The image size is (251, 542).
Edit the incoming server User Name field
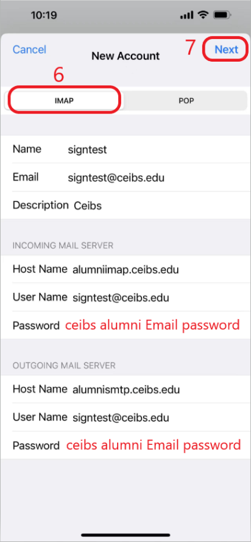coord(125,297)
